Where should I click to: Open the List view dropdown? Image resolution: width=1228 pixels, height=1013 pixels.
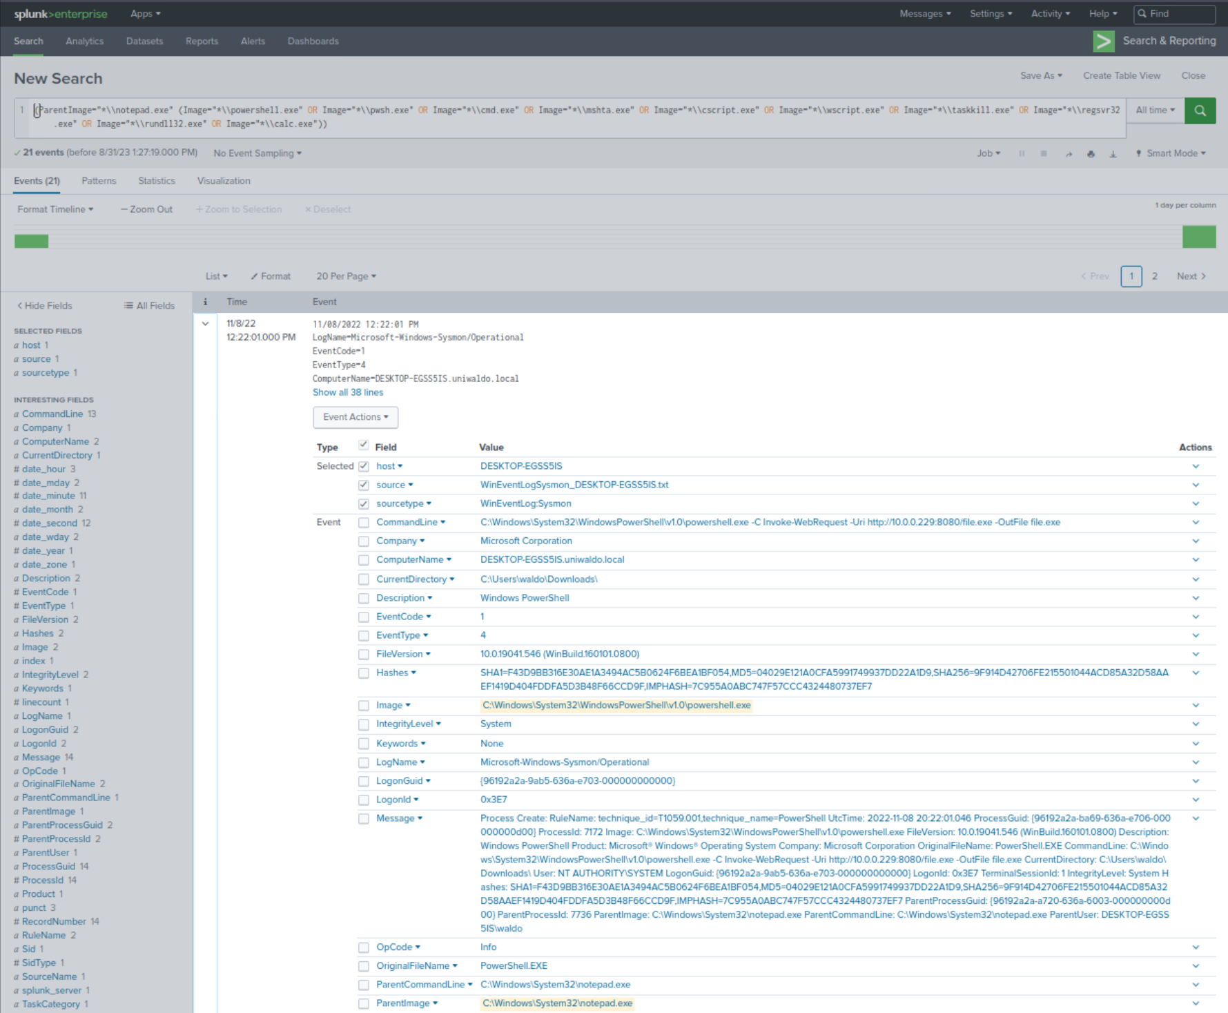point(216,276)
